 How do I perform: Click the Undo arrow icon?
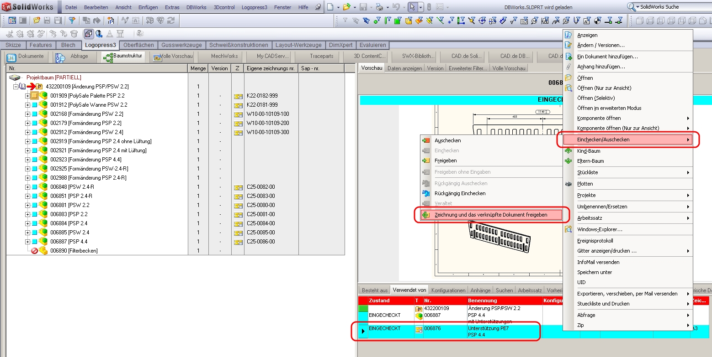click(x=396, y=7)
